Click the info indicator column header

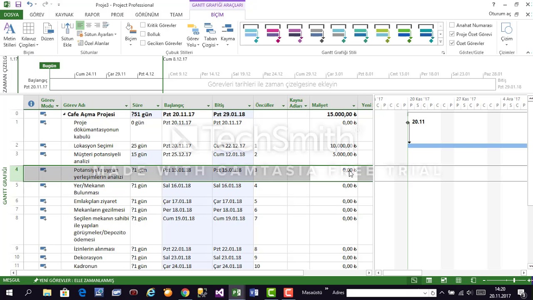coord(31,103)
